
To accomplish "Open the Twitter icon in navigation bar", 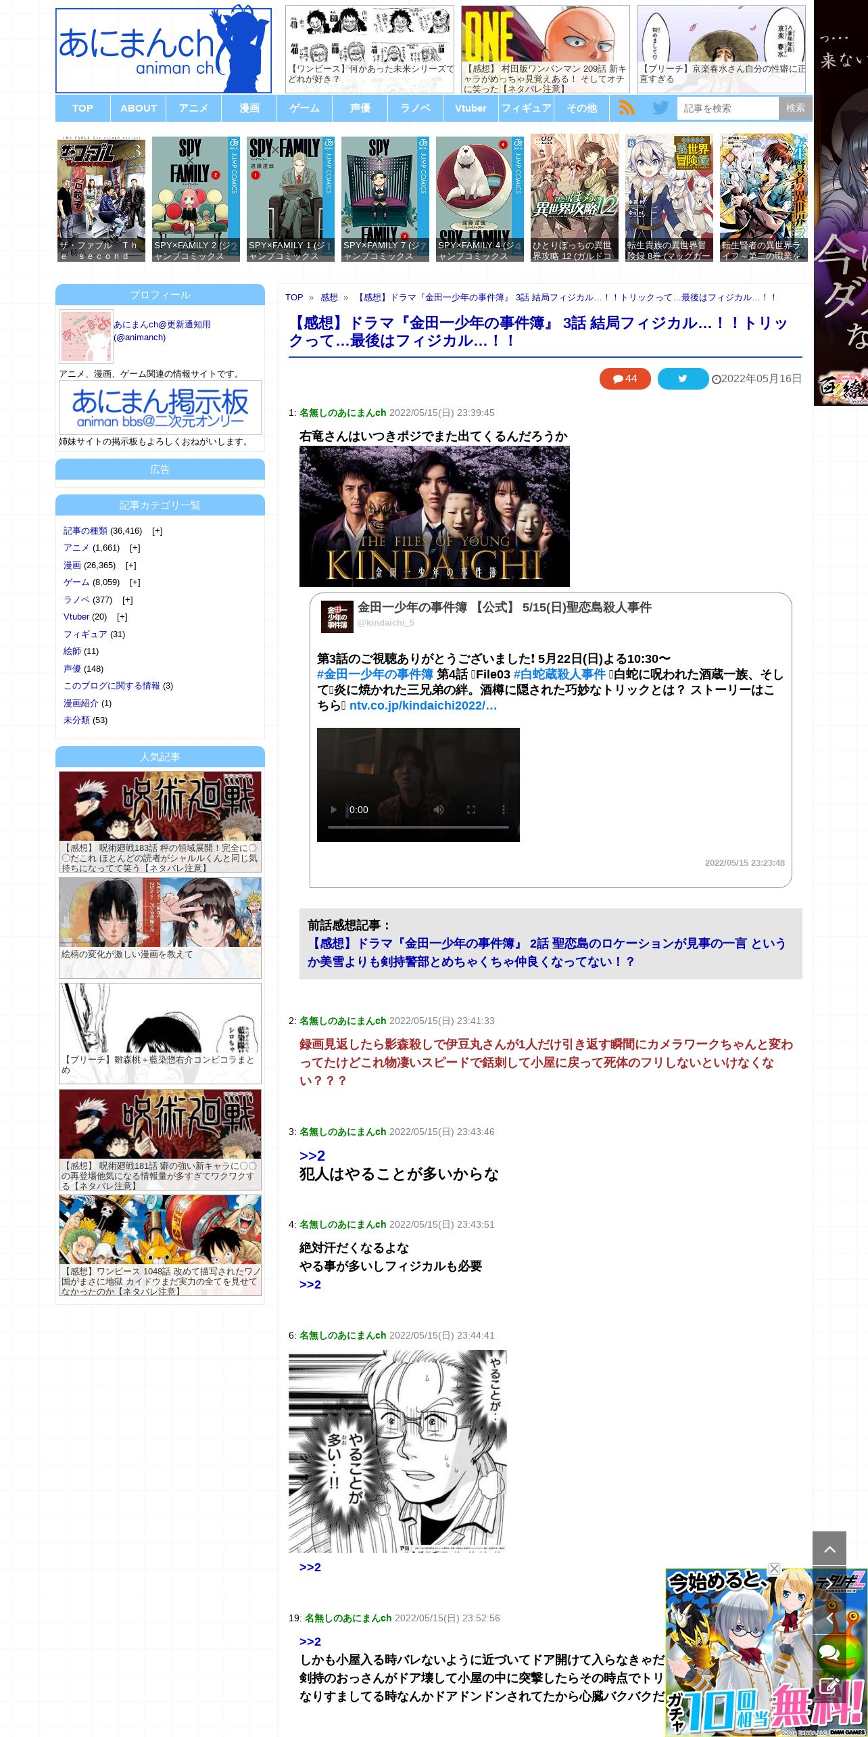I will [660, 108].
